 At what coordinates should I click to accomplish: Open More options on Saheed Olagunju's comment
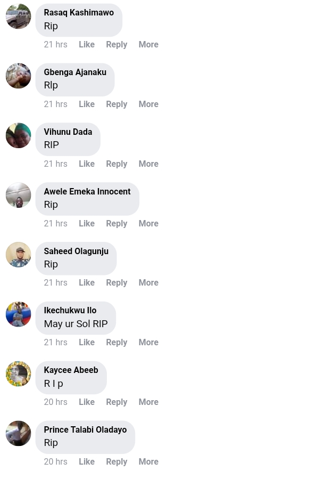tap(148, 283)
